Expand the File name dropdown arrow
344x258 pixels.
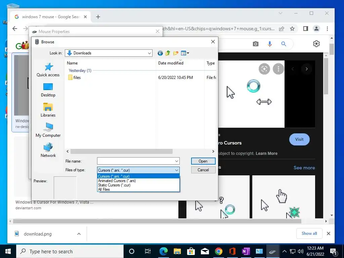[177, 161]
